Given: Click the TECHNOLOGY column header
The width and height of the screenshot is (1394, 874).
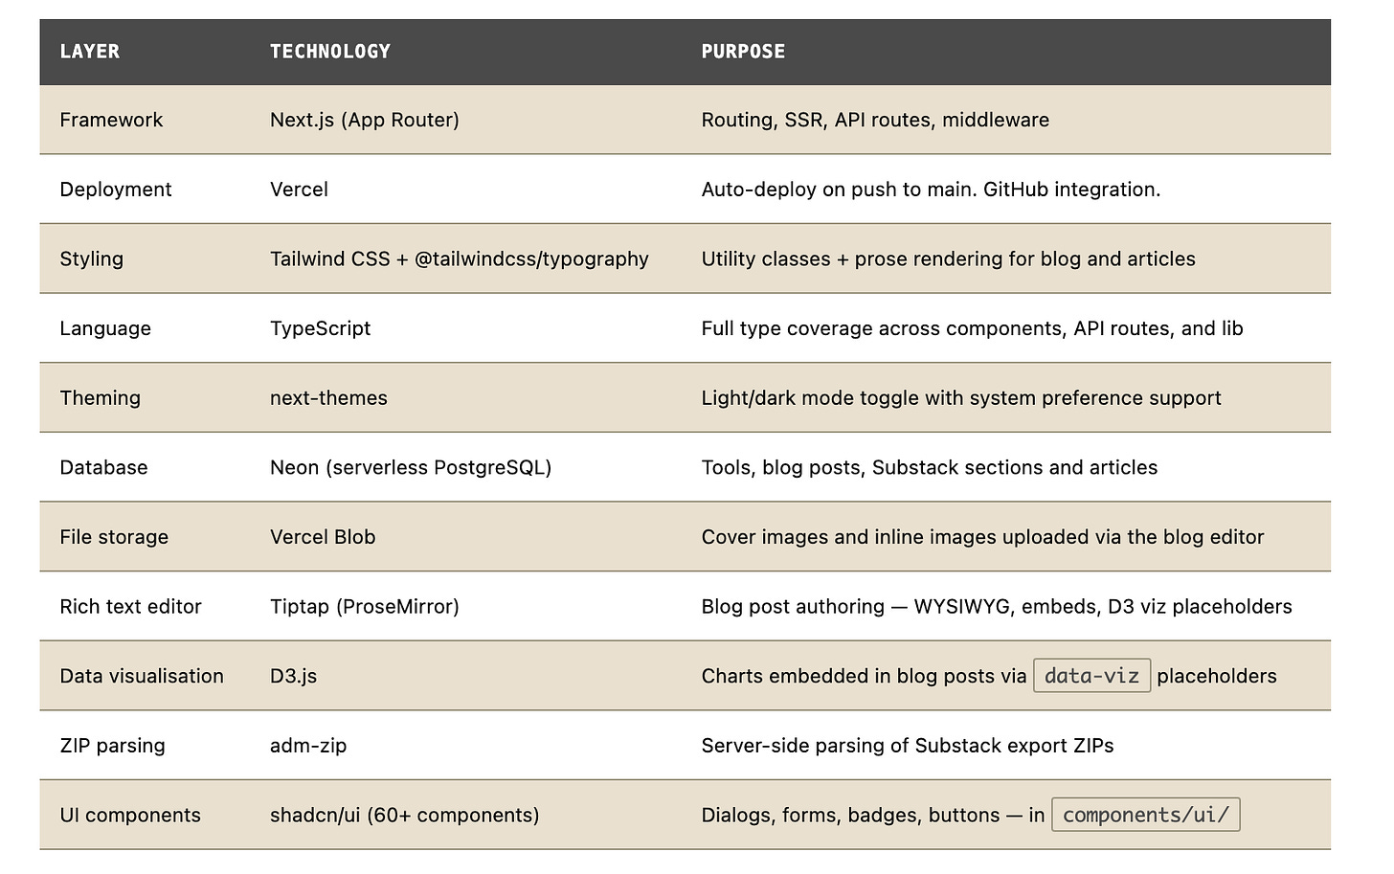Looking at the screenshot, I should click(329, 52).
